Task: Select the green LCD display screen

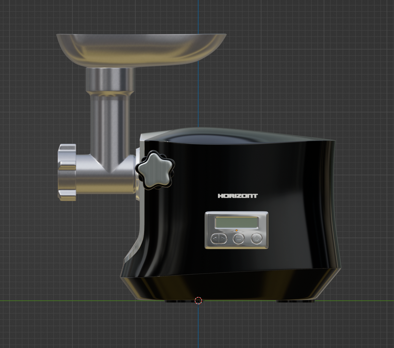Action: click(237, 222)
